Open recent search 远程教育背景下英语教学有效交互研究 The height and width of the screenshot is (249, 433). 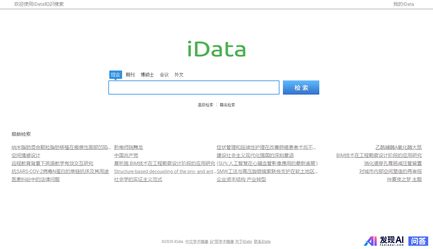(x=52, y=163)
